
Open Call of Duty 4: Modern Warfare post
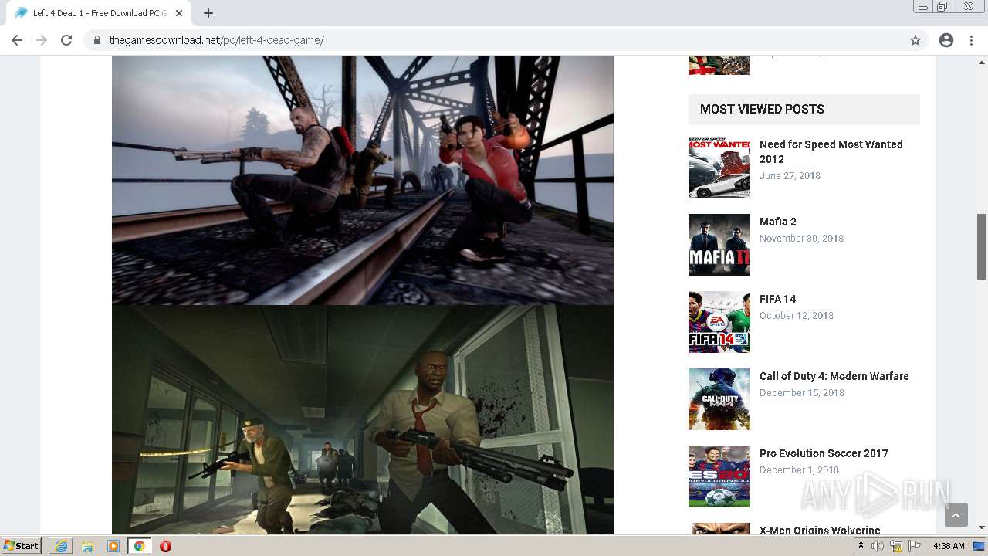[834, 376]
